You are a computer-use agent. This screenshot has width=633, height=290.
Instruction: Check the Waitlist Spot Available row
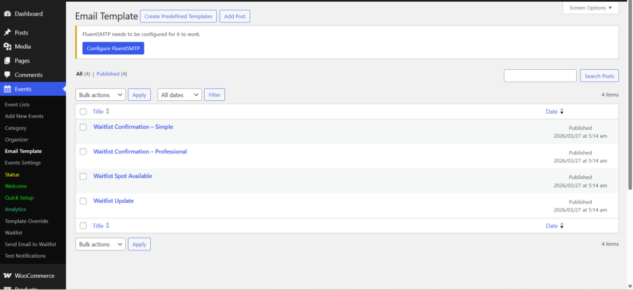pos(83,176)
